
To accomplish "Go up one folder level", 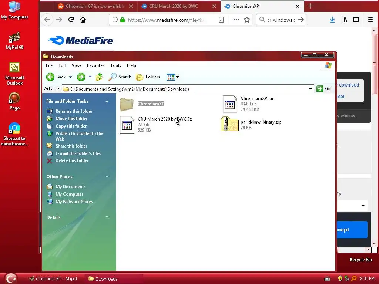I will point(99,77).
